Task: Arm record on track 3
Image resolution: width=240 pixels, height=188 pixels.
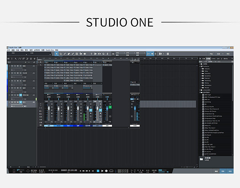Action: [x=18, y=81]
